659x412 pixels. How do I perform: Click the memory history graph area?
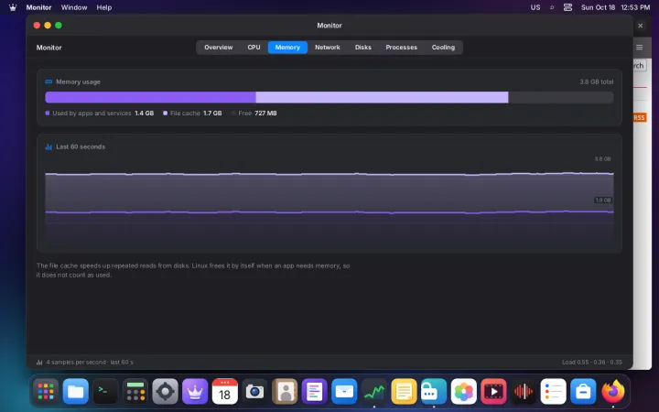coord(329,201)
